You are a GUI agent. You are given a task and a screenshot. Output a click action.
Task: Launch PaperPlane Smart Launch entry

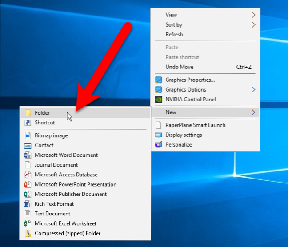tap(195, 125)
